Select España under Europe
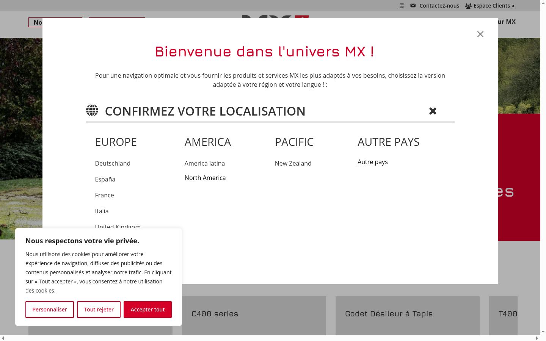Image resolution: width=546 pixels, height=341 pixels. [105, 179]
